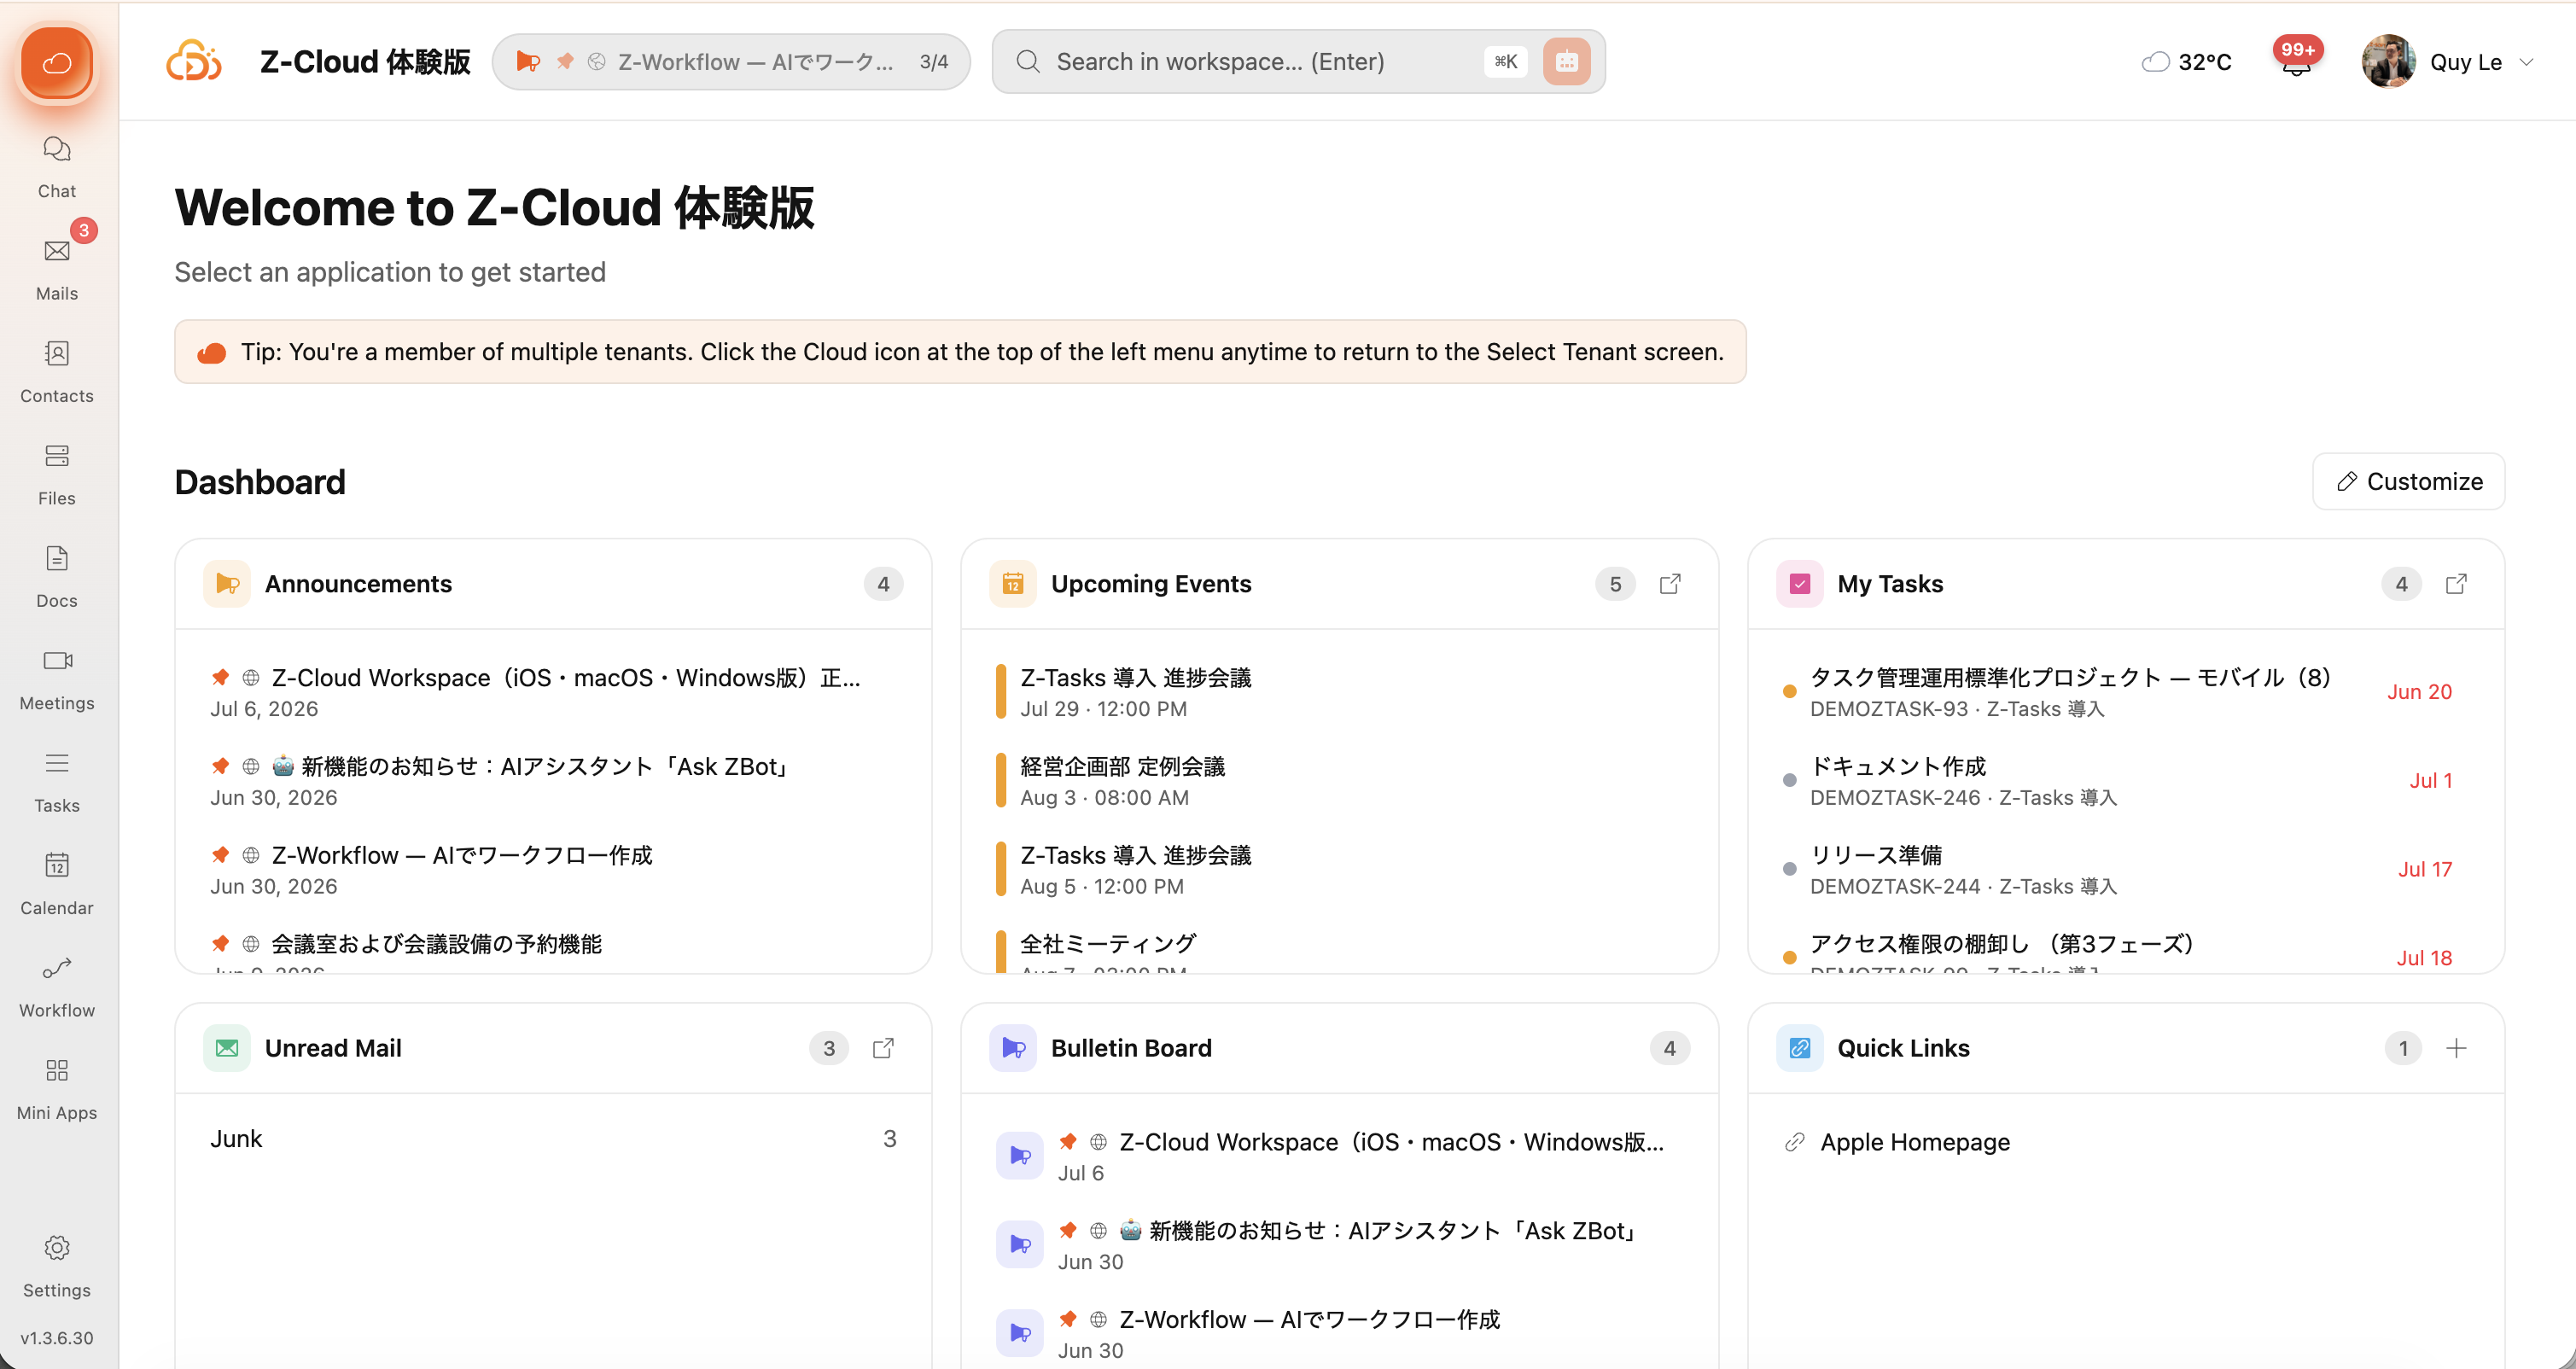Open the Docs app
The width and height of the screenshot is (2576, 1369).
coord(57,577)
